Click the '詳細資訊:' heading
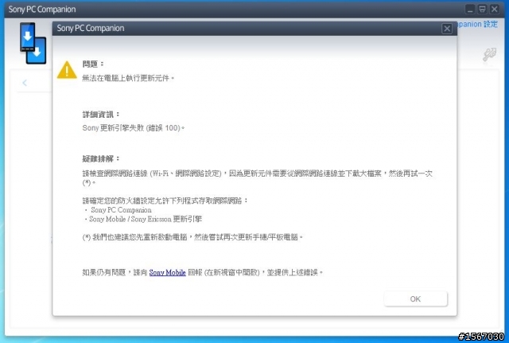 click(x=101, y=115)
